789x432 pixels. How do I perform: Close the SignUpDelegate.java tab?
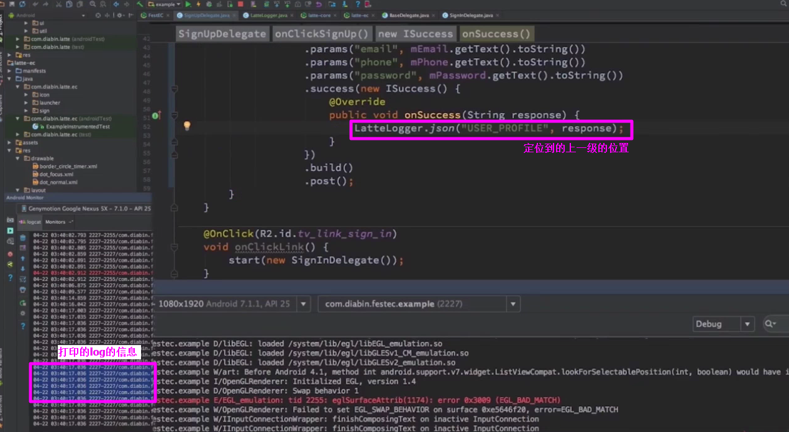pos(233,15)
